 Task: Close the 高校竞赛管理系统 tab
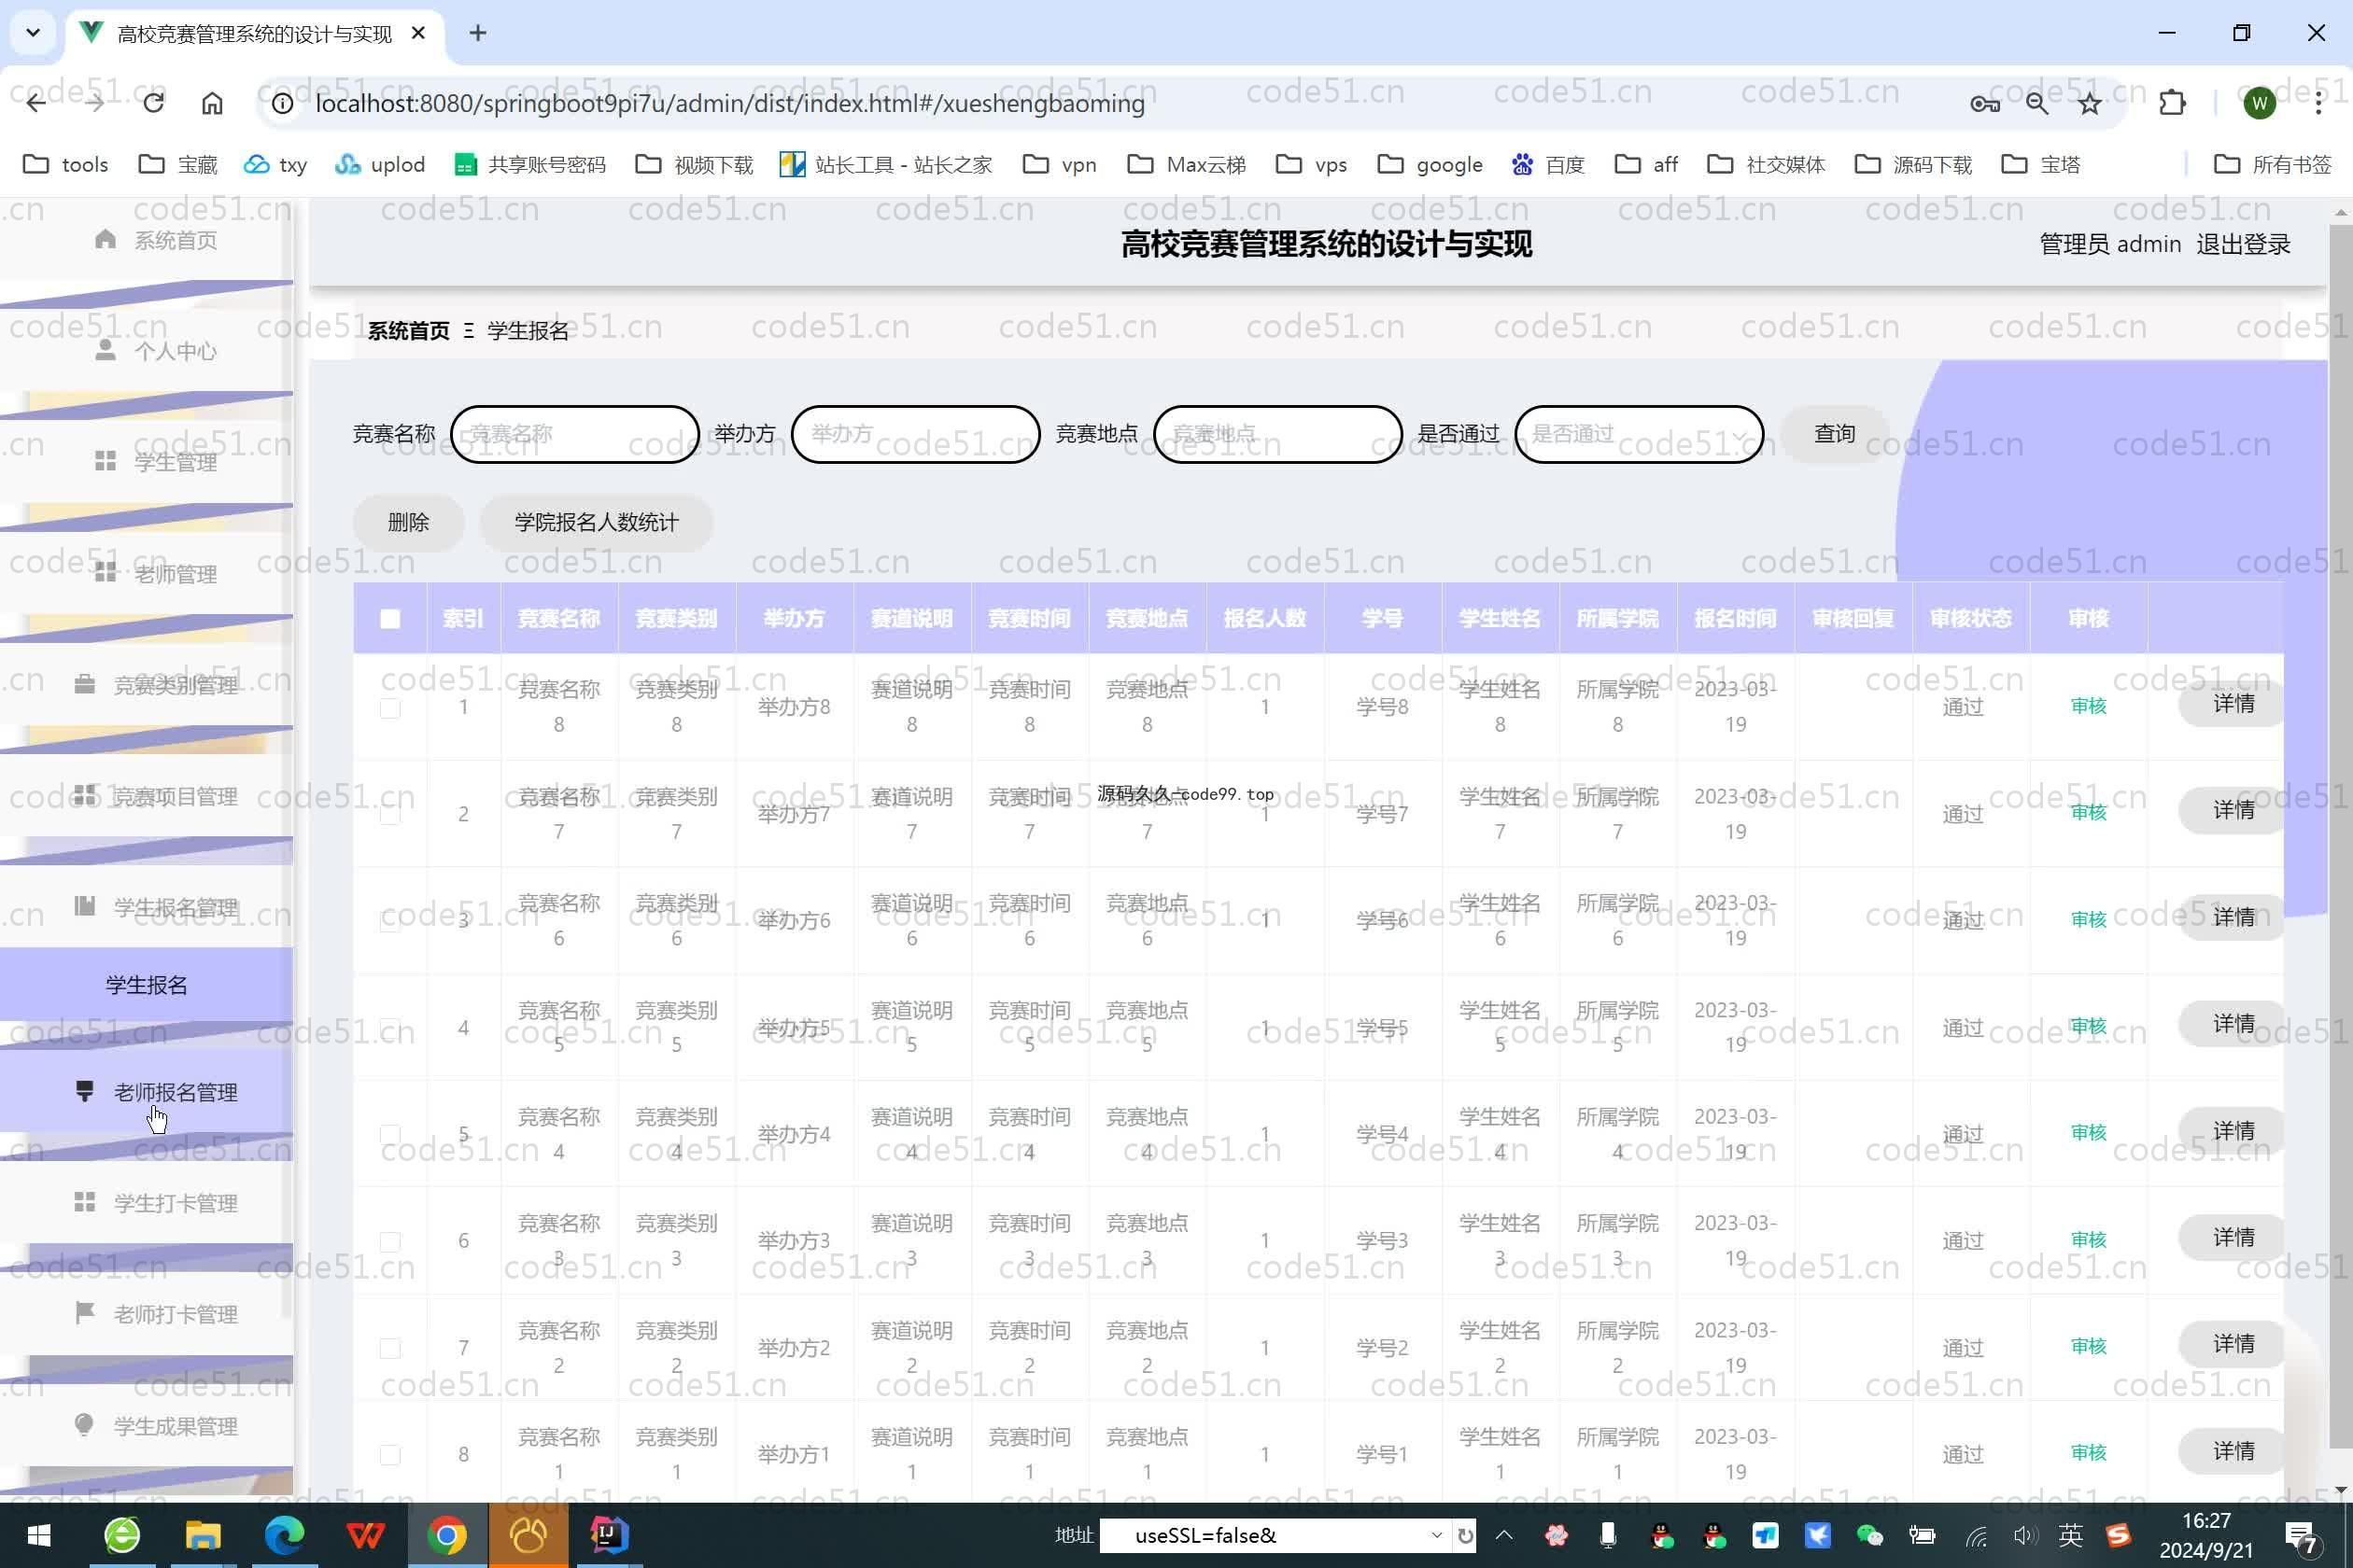pyautogui.click(x=418, y=33)
